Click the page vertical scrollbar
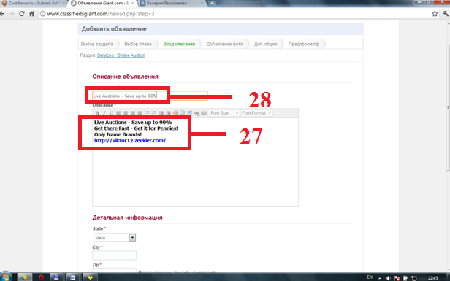The width and height of the screenshot is (450, 281). [x=448, y=107]
